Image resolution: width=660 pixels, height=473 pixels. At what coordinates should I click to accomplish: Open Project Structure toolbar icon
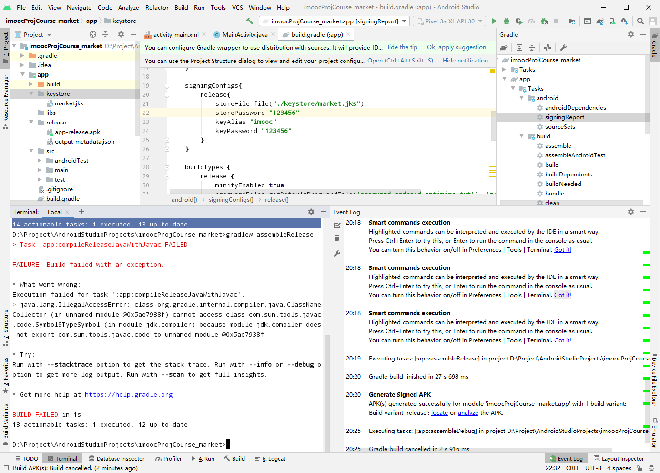[x=571, y=21]
